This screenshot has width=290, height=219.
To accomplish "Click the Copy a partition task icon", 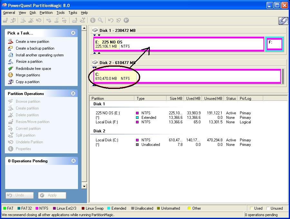I will (x=11, y=82).
